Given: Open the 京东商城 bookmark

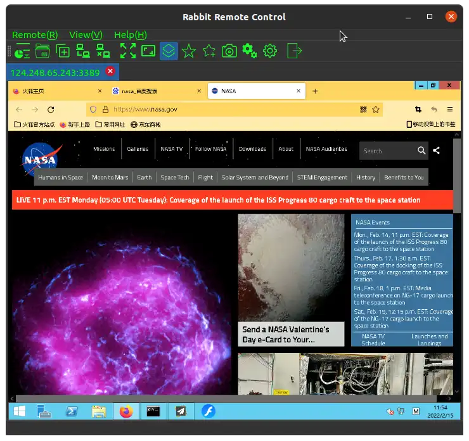Looking at the screenshot, I should click(x=146, y=124).
